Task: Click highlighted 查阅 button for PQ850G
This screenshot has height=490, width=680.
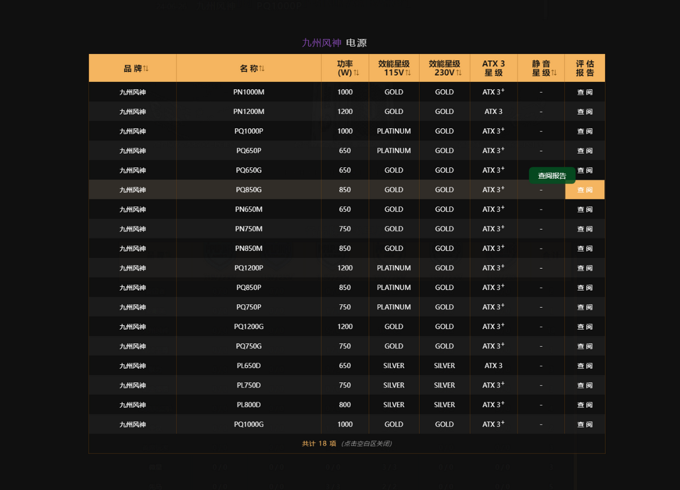Action: click(x=585, y=190)
